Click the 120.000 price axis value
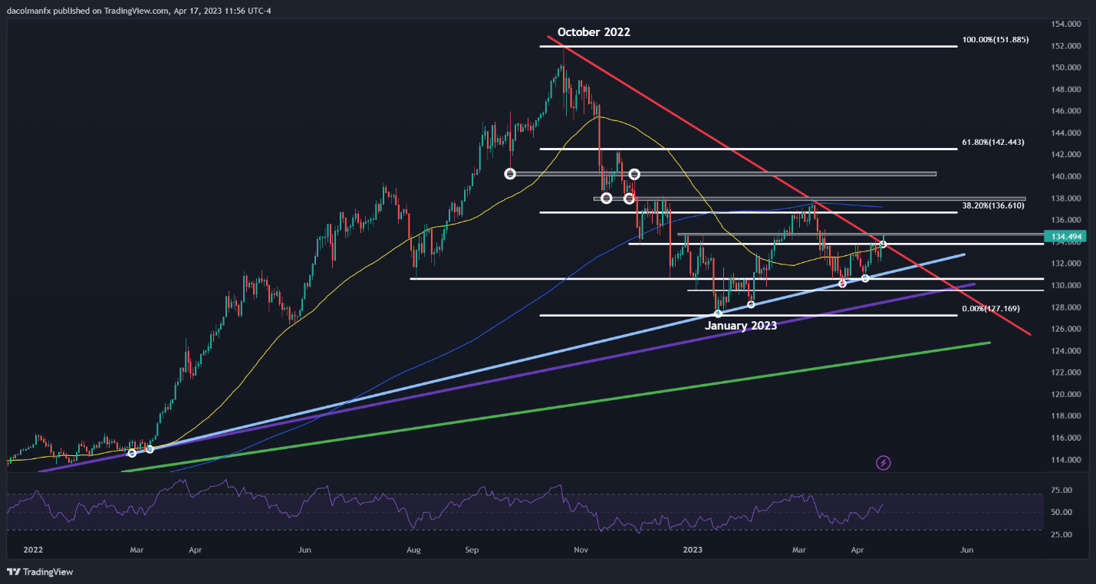The width and height of the screenshot is (1096, 584). tap(1065, 395)
